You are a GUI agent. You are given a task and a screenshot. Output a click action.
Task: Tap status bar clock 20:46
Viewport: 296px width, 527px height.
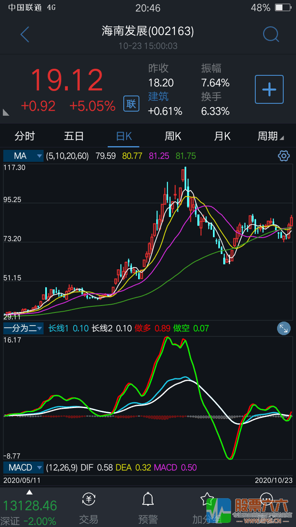click(x=148, y=8)
